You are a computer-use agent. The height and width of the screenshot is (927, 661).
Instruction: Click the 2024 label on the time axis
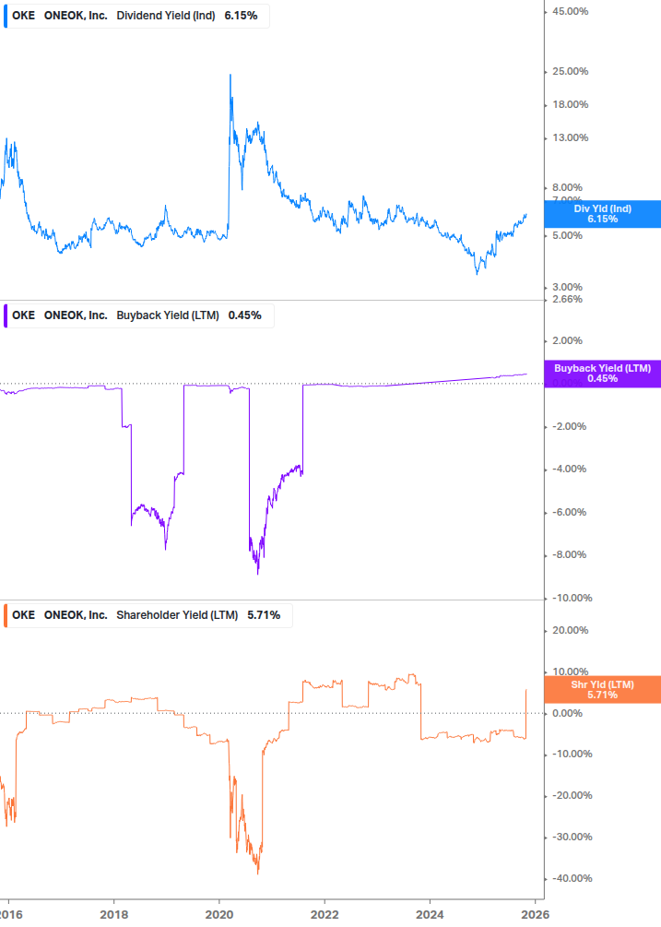pyautogui.click(x=430, y=915)
